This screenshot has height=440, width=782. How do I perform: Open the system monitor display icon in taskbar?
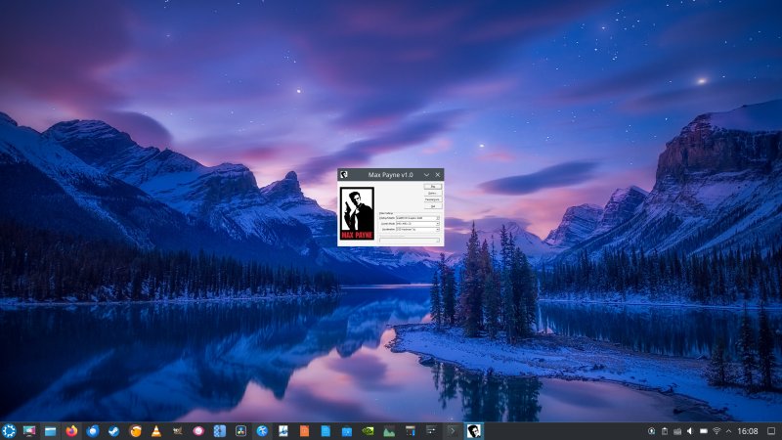coord(29,431)
